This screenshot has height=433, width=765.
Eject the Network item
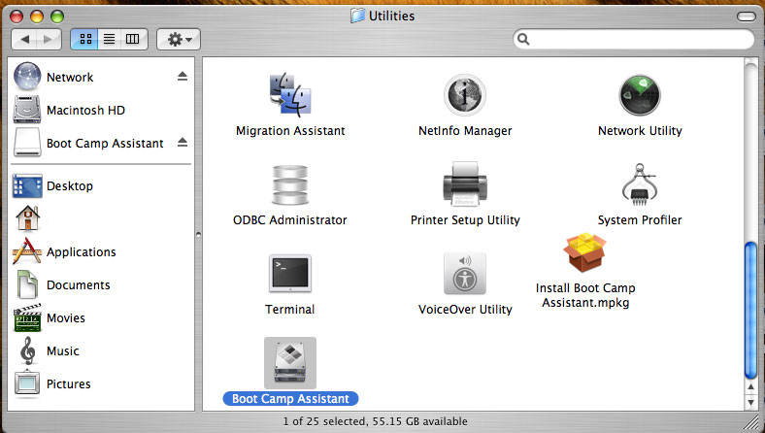coord(183,76)
